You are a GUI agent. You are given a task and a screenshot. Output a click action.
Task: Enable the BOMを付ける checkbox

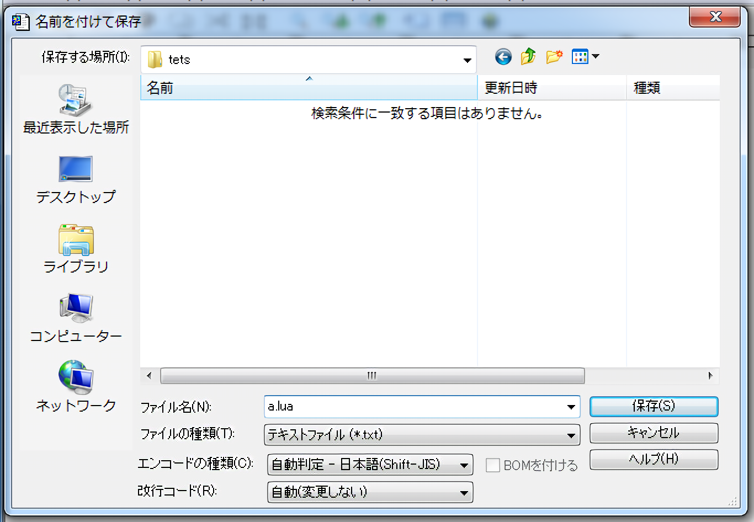pos(492,465)
